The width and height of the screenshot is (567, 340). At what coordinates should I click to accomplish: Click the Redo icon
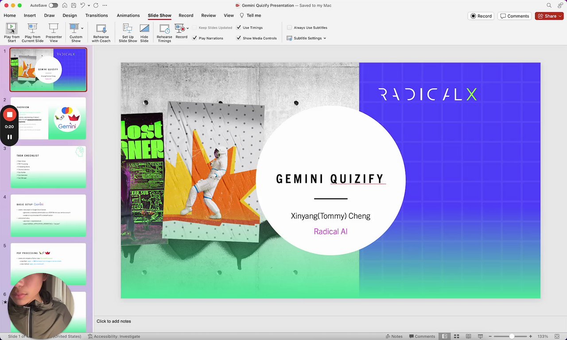pyautogui.click(x=96, y=5)
